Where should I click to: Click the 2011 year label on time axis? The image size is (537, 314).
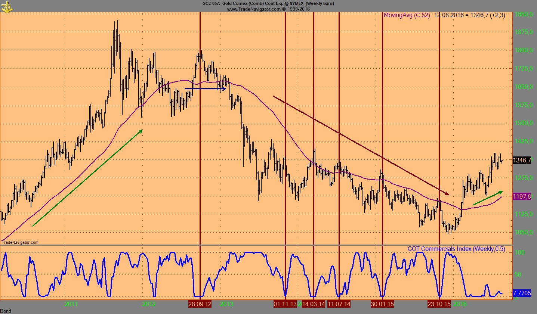tap(71, 304)
